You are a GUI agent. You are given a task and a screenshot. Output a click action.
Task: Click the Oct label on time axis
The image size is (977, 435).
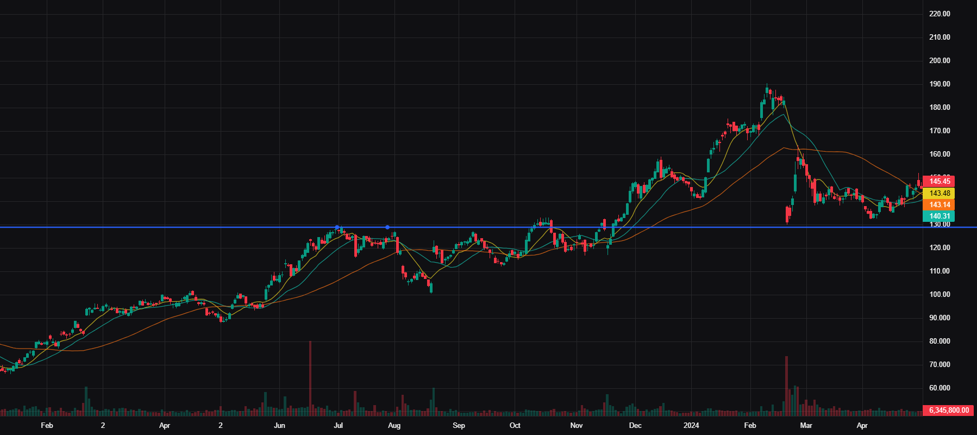[515, 425]
